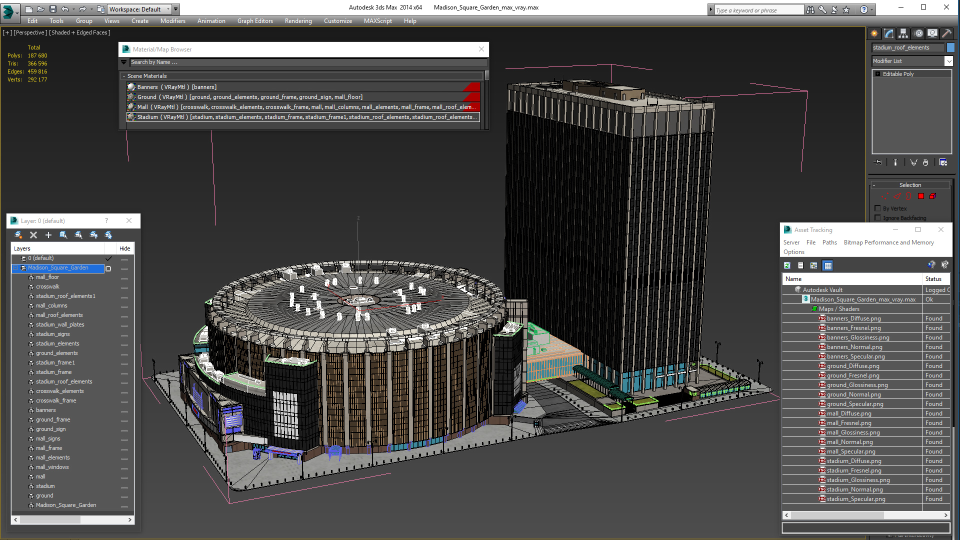The width and height of the screenshot is (960, 540).
Task: Click the object color swatch beside name field
Action: [950, 47]
